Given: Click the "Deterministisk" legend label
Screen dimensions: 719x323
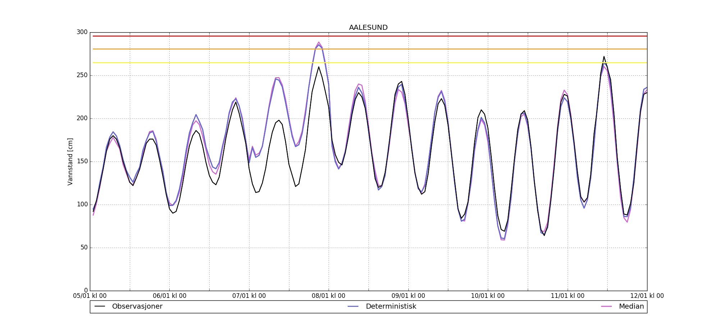Looking at the screenshot, I should click(x=391, y=306).
